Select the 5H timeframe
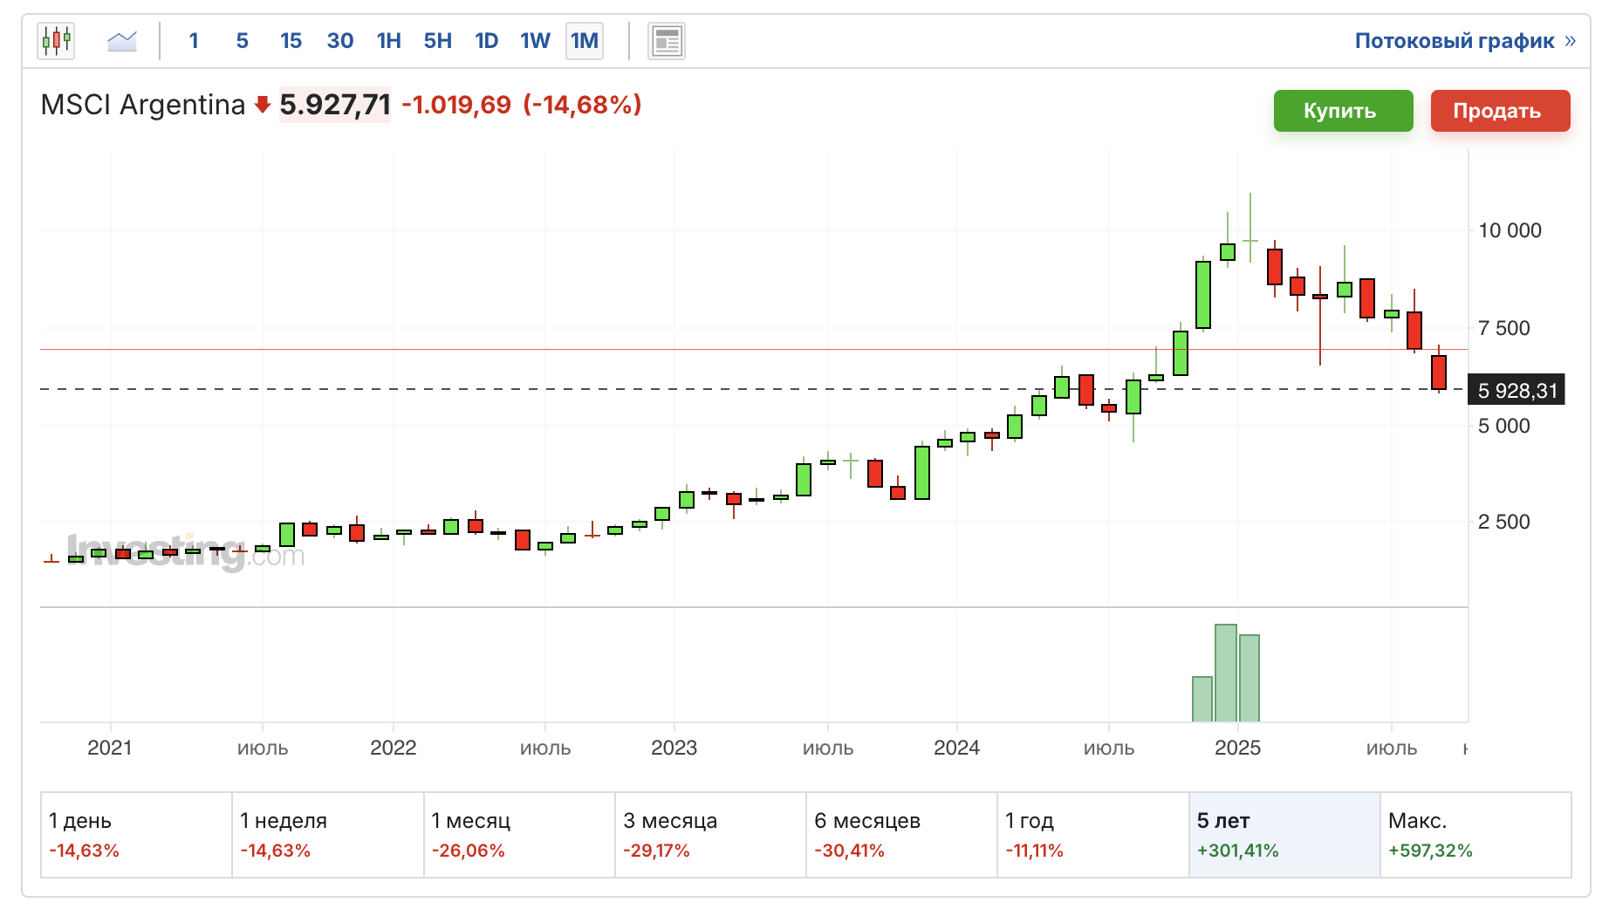The width and height of the screenshot is (1609, 923). (x=436, y=40)
